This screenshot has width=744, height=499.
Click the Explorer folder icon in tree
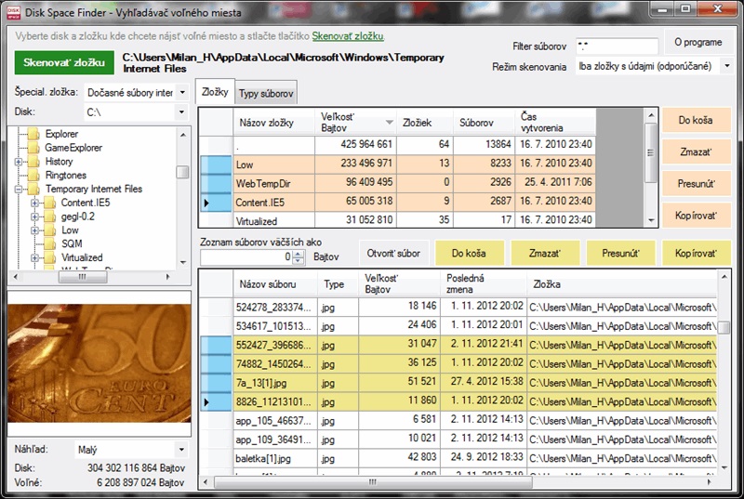point(33,134)
